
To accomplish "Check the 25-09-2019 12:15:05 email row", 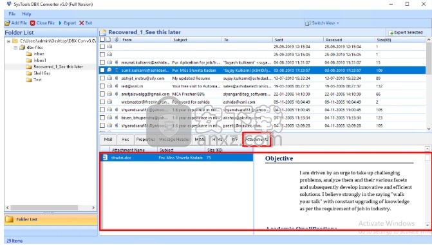I will tap(102, 54).
